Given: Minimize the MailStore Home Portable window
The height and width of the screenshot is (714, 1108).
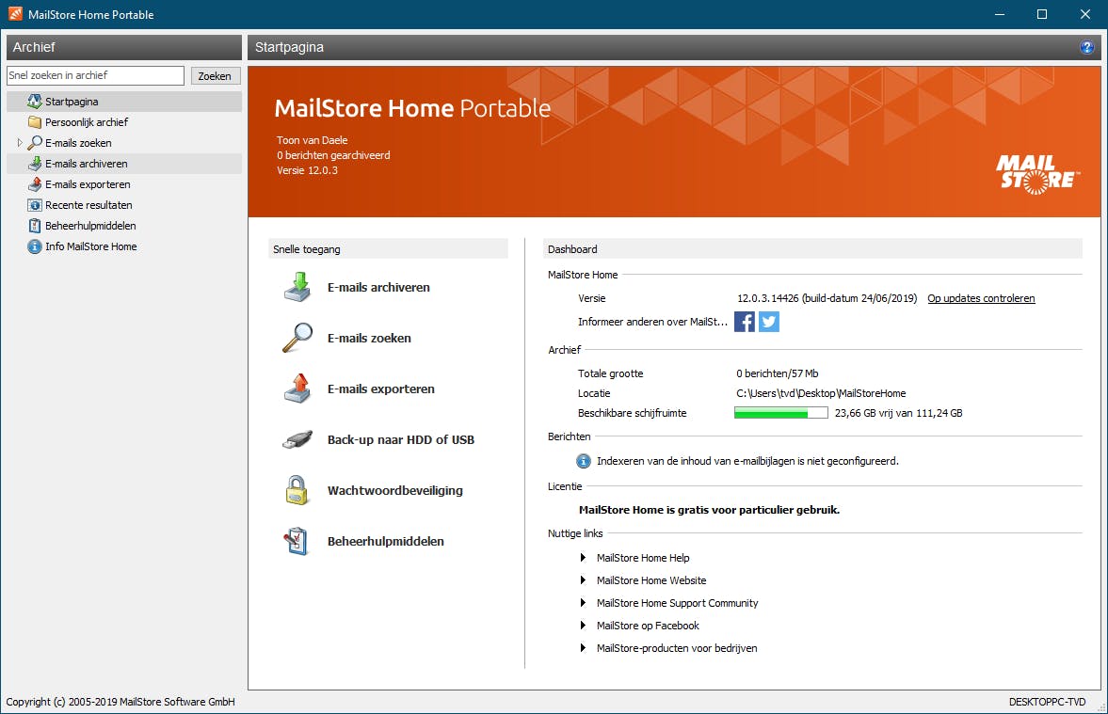Looking at the screenshot, I should 999,14.
